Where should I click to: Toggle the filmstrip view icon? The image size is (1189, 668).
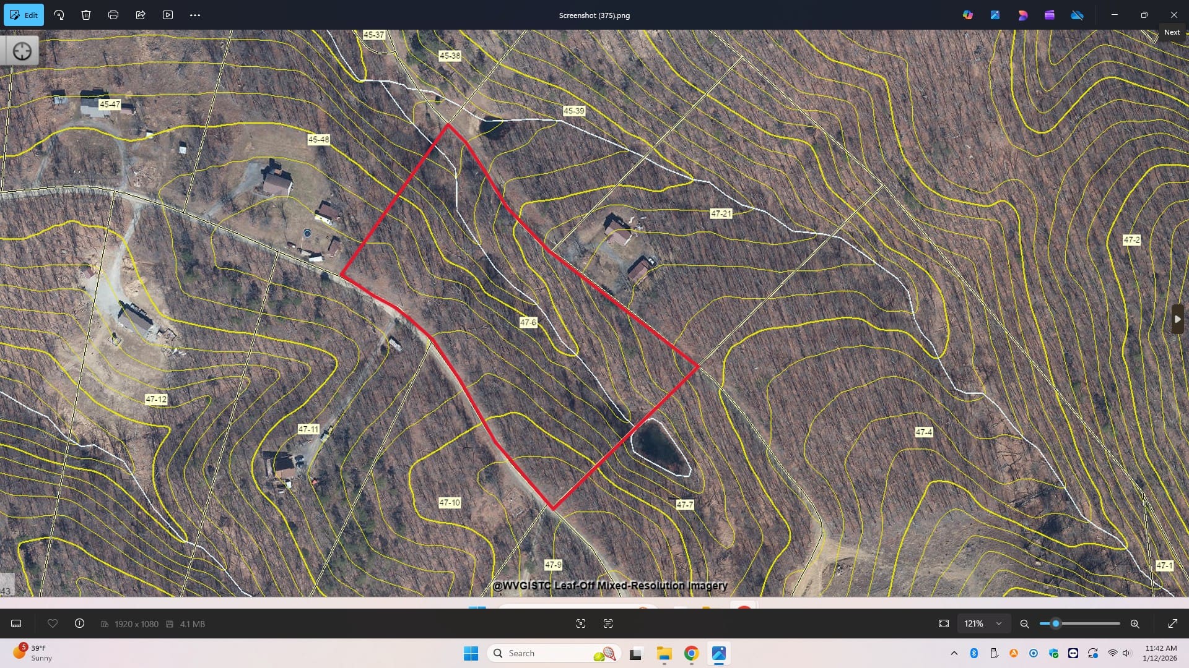tap(17, 623)
